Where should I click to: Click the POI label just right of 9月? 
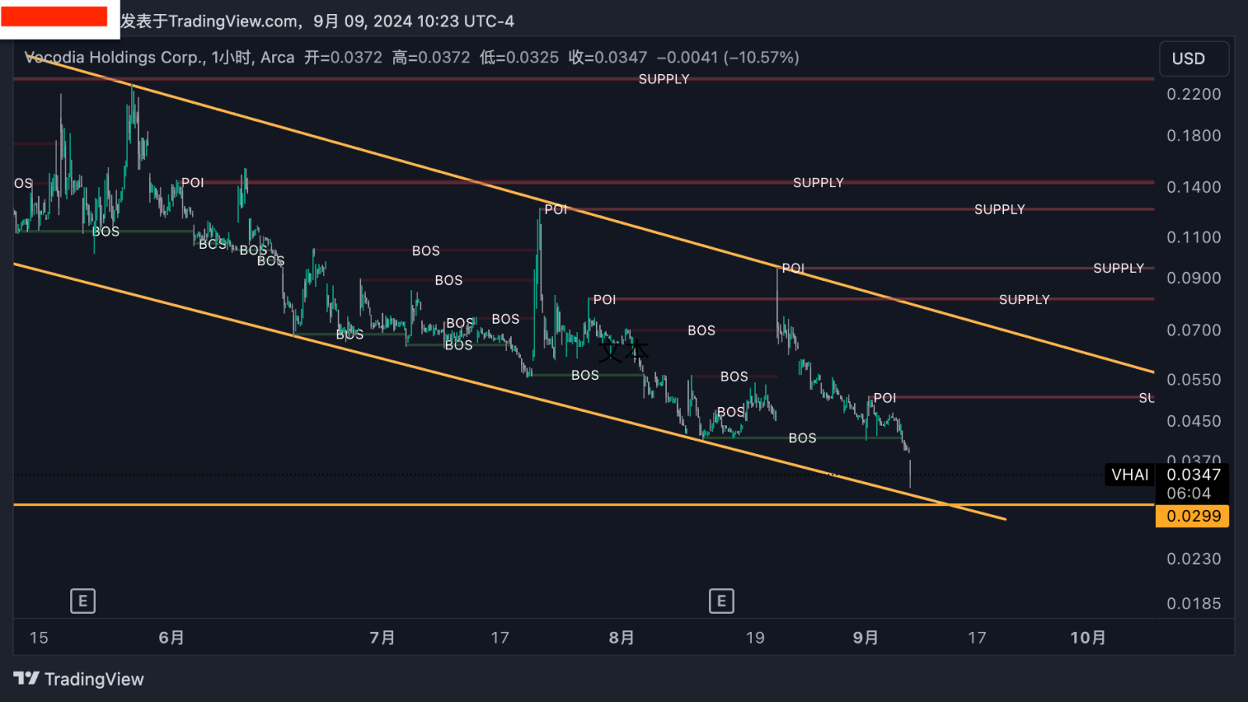point(885,398)
